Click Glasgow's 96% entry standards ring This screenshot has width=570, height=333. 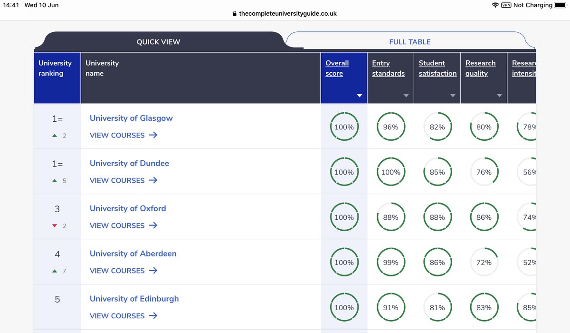(390, 127)
